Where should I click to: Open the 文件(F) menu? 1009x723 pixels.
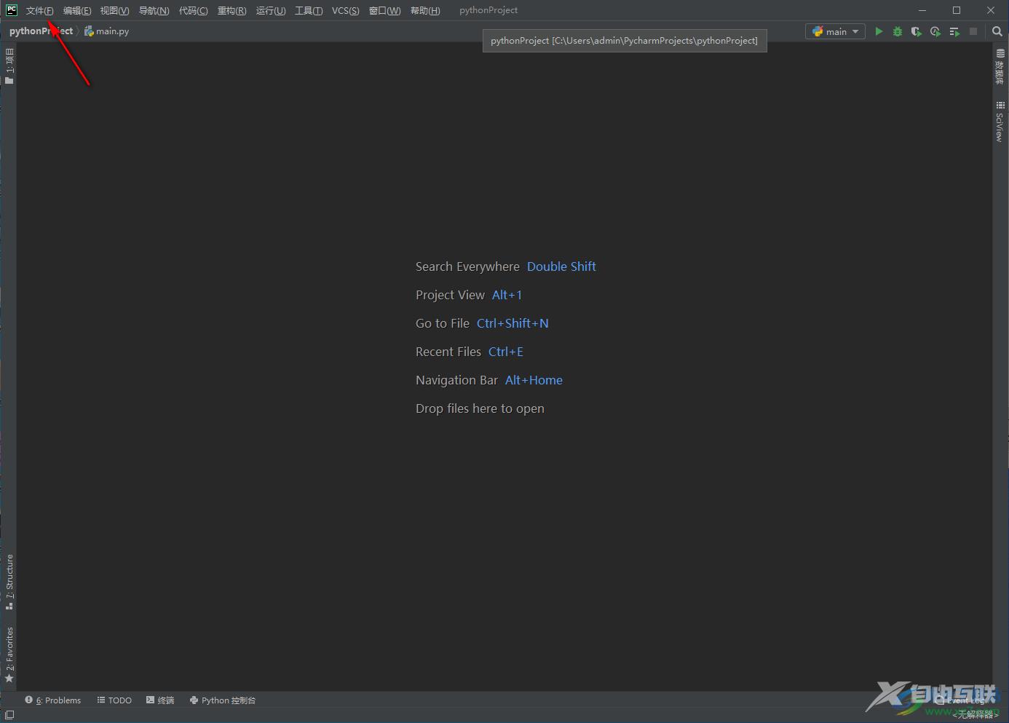pyautogui.click(x=39, y=10)
